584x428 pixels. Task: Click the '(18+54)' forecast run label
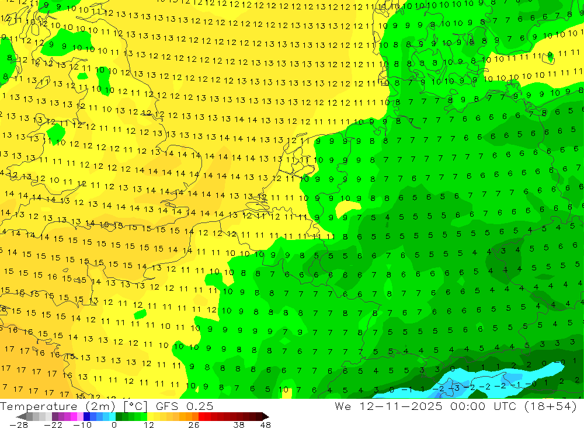[x=551, y=406]
